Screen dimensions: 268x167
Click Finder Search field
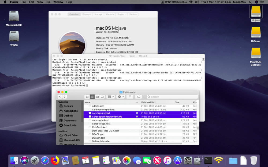[172, 97]
